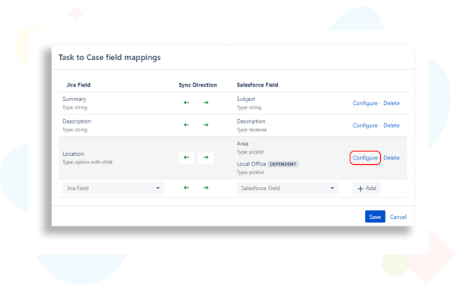This screenshot has height=285, width=457.
Task: Click the DEPENDENT badge
Action: (x=283, y=164)
